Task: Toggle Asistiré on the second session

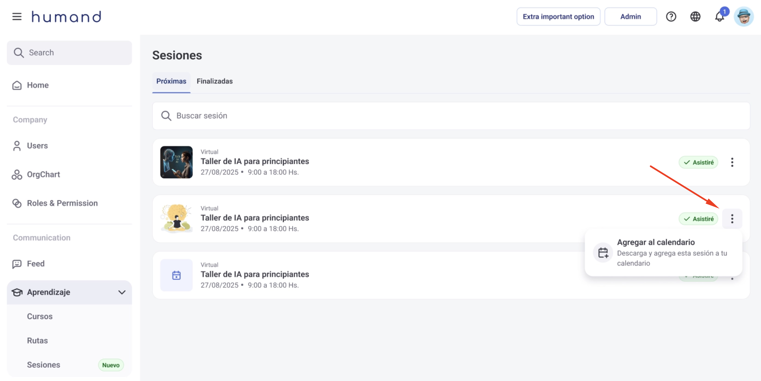Action: 698,219
